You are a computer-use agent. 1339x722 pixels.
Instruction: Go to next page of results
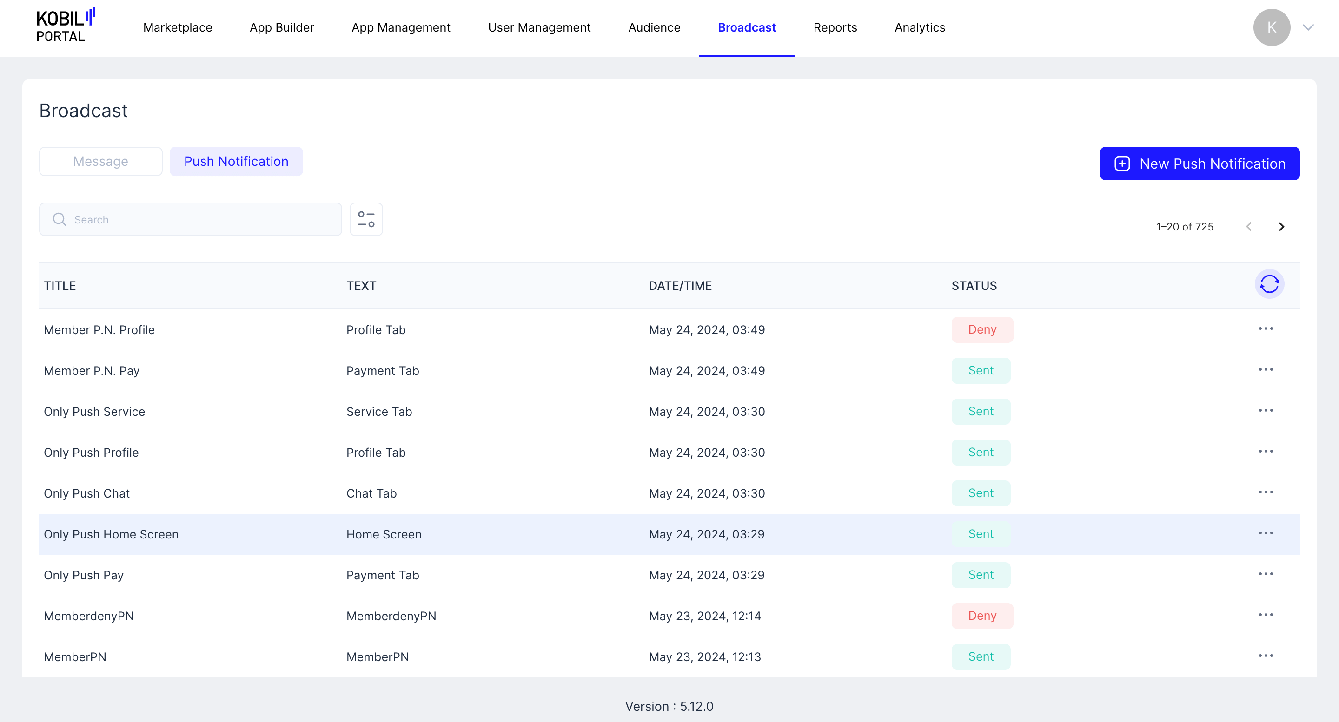tap(1281, 226)
